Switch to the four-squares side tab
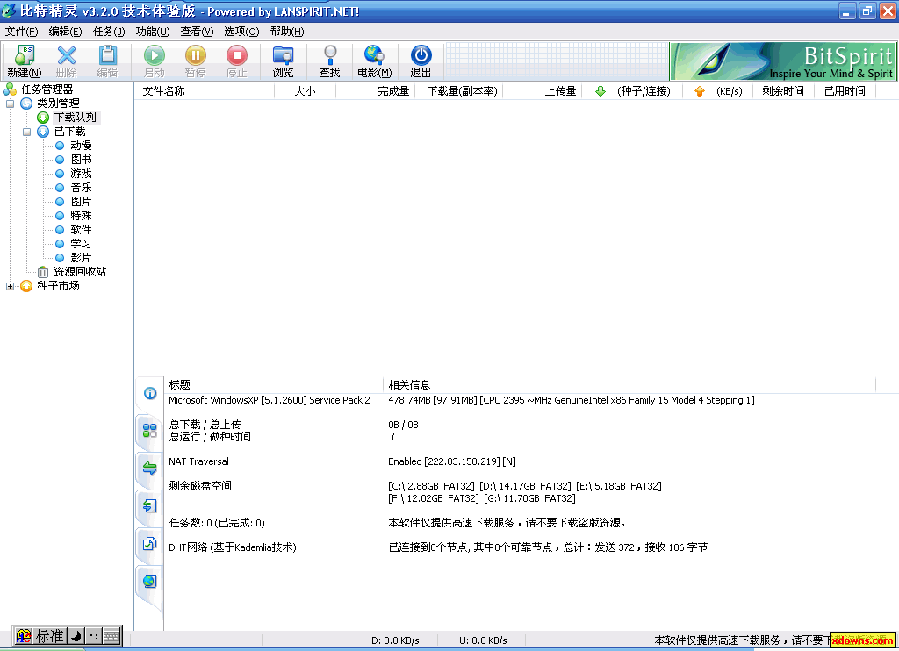The image size is (899, 651). point(149,431)
